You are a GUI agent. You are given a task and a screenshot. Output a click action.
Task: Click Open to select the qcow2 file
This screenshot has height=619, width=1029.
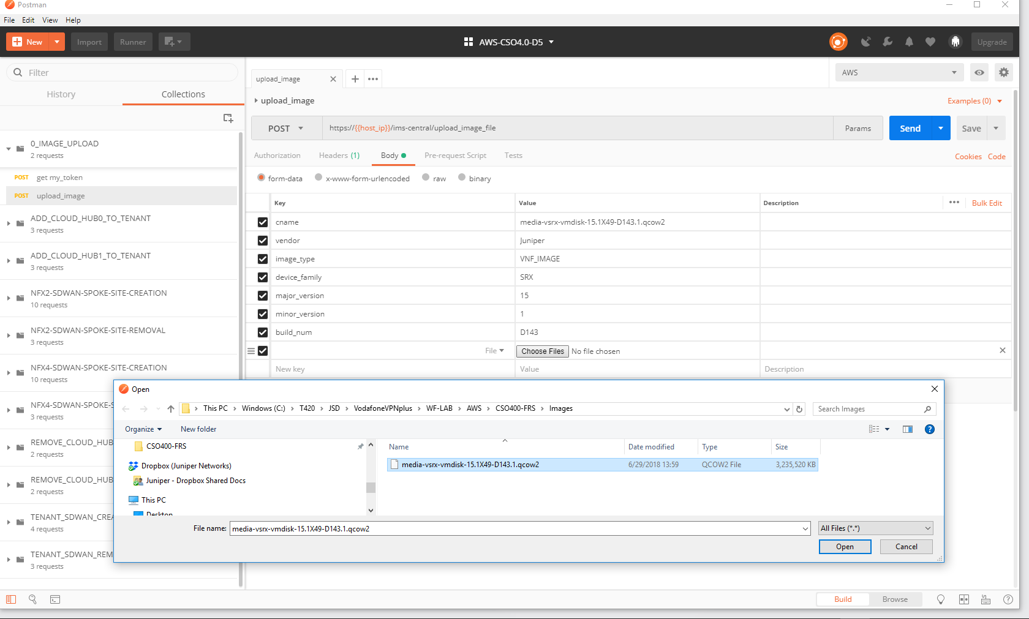coord(845,546)
